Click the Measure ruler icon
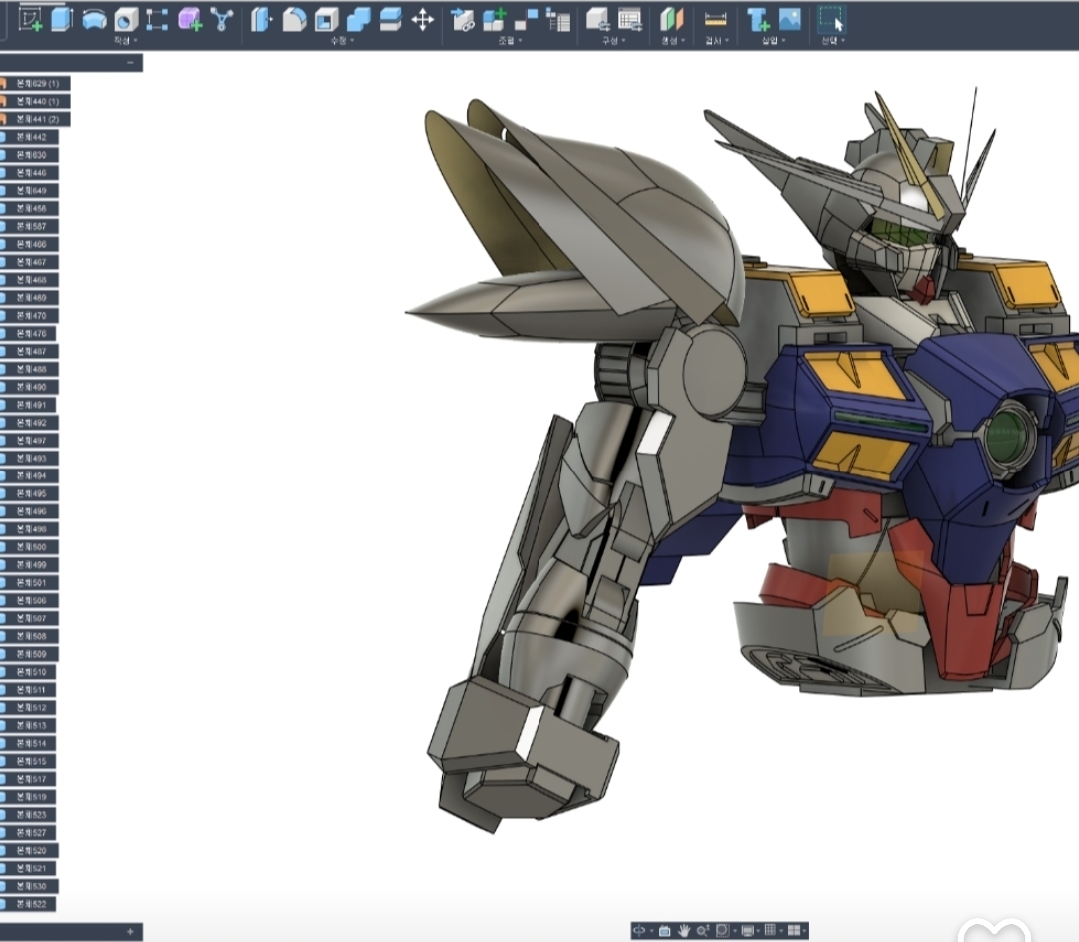 [716, 19]
